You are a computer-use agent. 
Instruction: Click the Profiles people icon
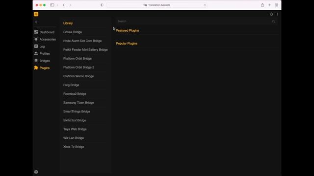36,53
